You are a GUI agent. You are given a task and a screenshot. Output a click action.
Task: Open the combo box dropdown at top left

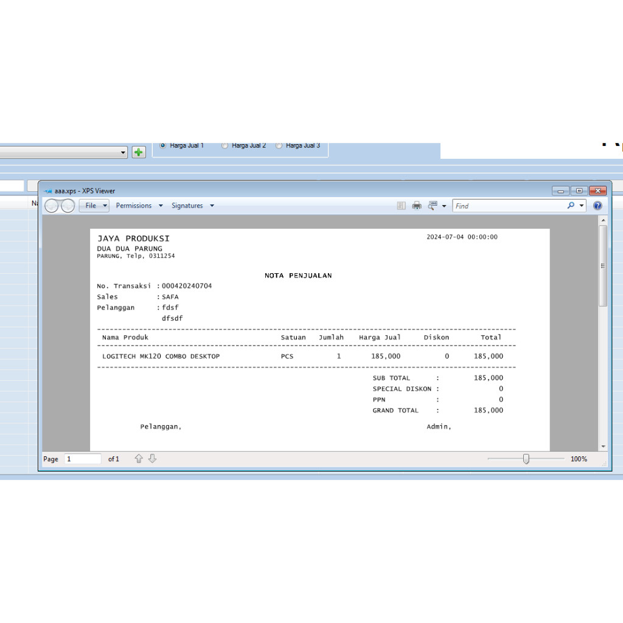coord(123,152)
